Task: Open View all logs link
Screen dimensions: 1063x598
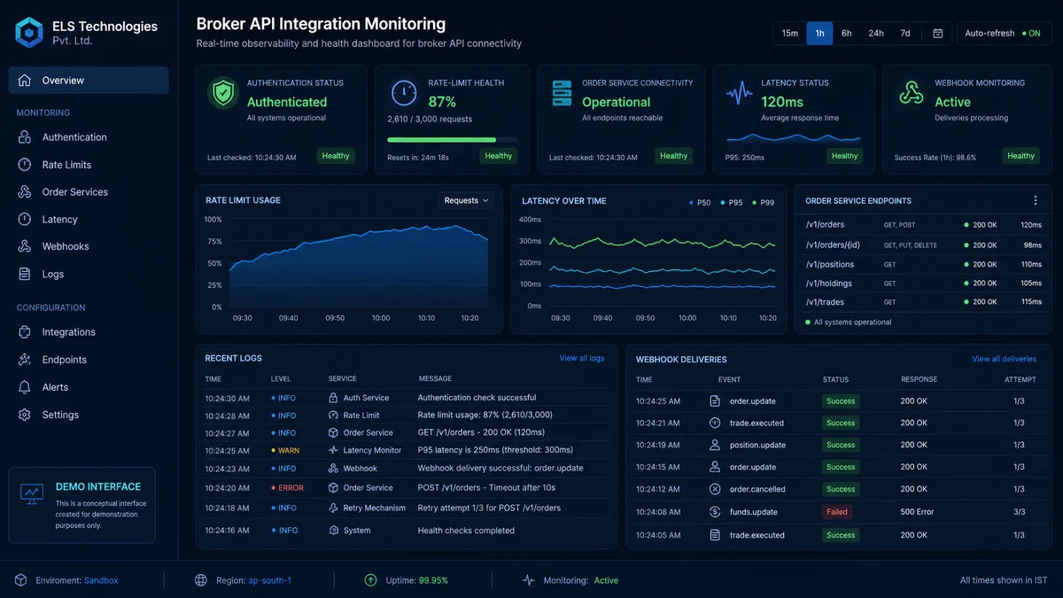Action: 582,358
